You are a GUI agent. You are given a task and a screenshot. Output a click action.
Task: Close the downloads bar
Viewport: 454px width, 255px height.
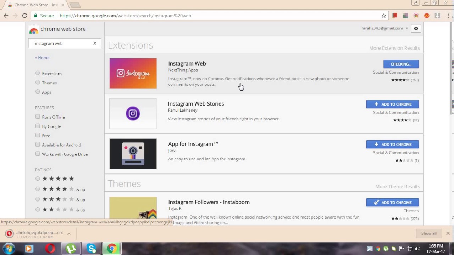[x=448, y=233]
